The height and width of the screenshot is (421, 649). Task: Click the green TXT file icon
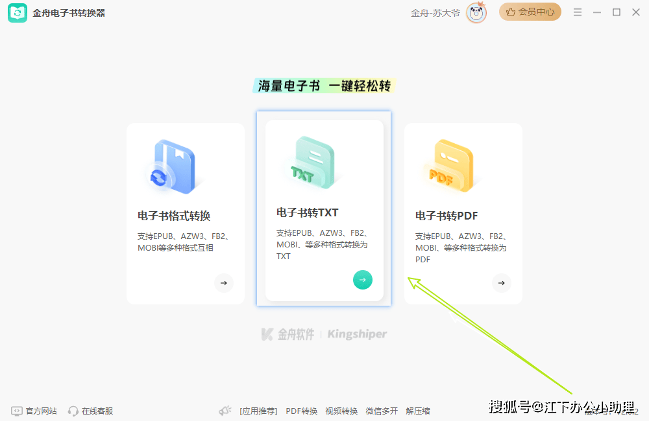click(313, 163)
